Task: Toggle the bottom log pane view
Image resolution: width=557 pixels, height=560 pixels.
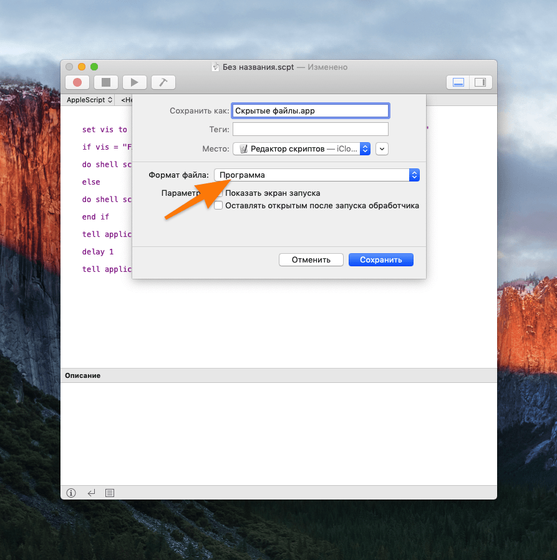Action: coord(458,82)
